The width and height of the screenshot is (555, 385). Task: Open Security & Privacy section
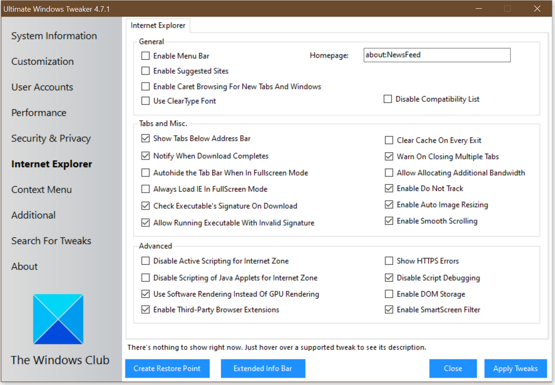click(x=51, y=138)
